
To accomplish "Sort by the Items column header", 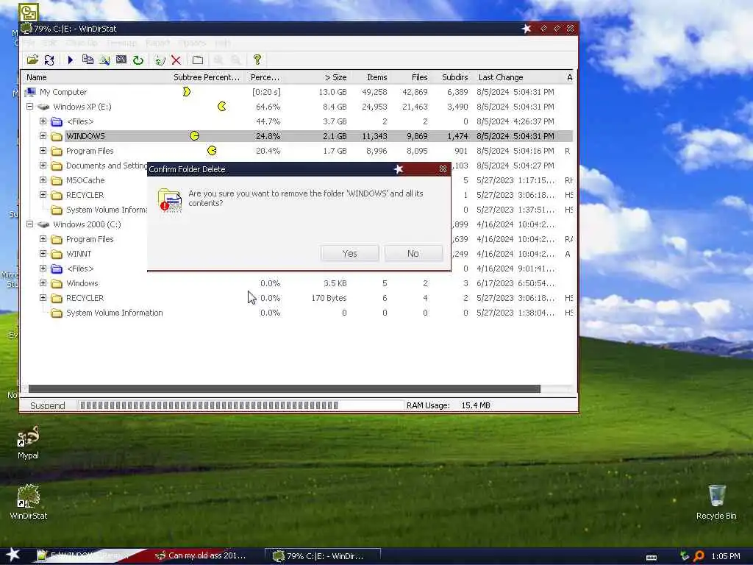I will 370,77.
